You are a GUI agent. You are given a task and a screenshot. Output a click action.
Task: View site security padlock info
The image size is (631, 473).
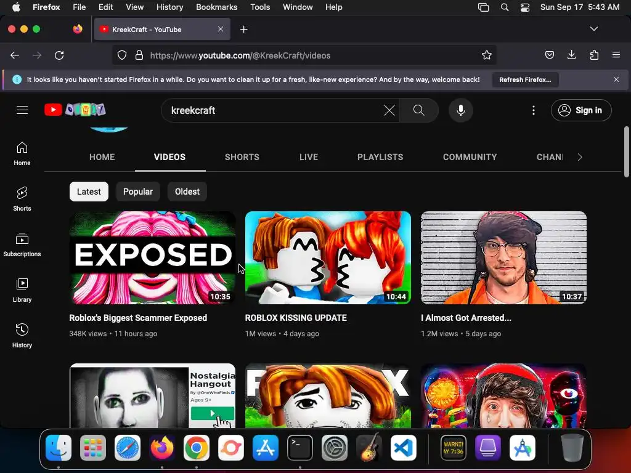coord(139,55)
